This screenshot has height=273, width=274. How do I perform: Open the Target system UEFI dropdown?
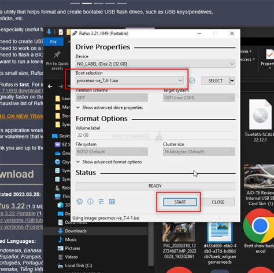(199, 97)
